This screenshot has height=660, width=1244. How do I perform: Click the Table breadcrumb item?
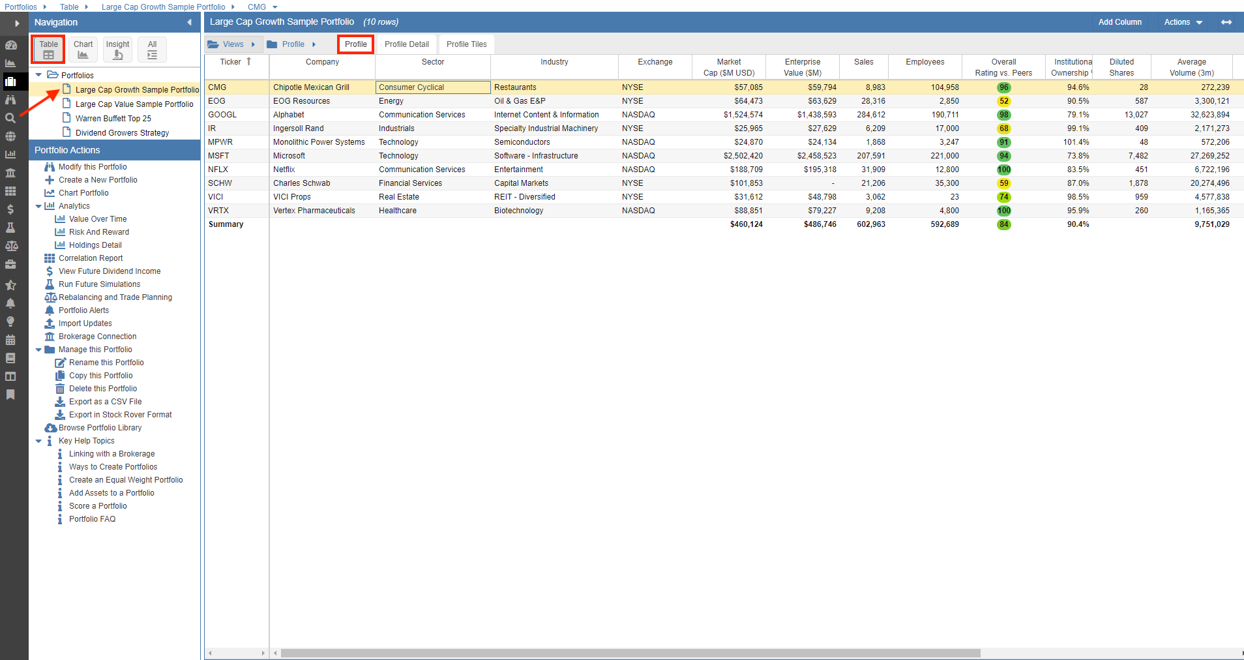coord(69,7)
